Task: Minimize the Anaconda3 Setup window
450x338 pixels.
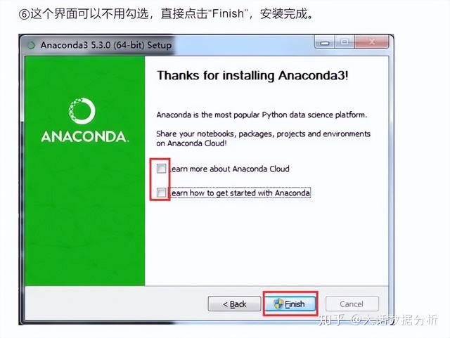Action: coord(325,42)
